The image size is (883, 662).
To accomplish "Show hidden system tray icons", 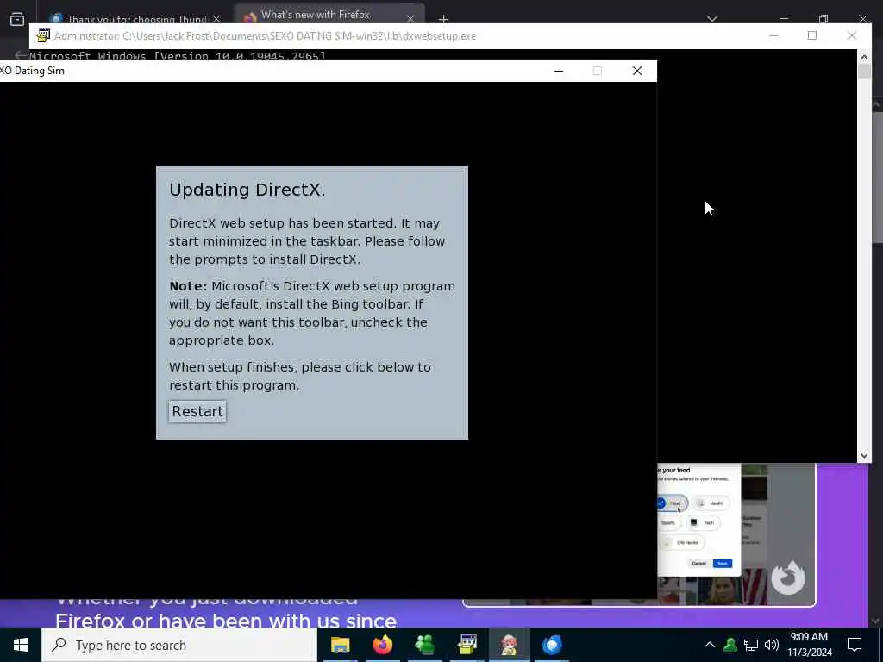I will pos(710,645).
